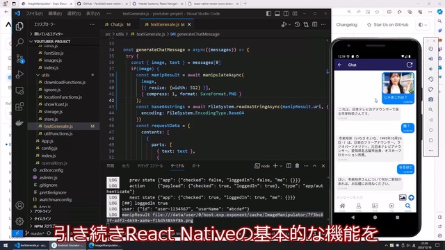Open the new terminal dropdown arrow
The width and height of the screenshot is (445, 250).
tap(281, 166)
